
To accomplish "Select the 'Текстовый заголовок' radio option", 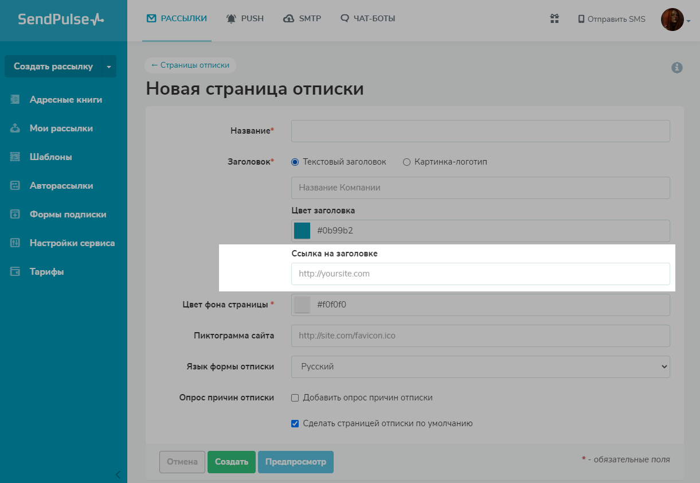I will tap(295, 162).
